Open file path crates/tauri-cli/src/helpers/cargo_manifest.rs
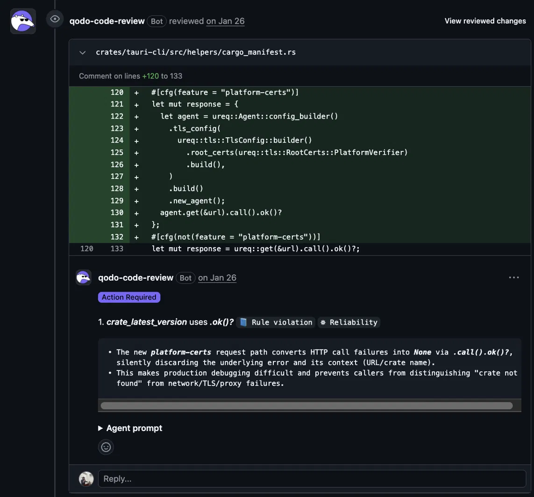Screen dimensions: 534x497 [195, 52]
